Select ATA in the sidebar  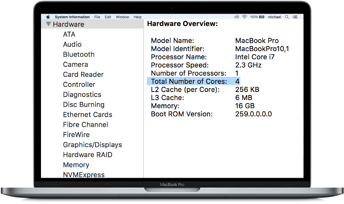[x=69, y=34]
